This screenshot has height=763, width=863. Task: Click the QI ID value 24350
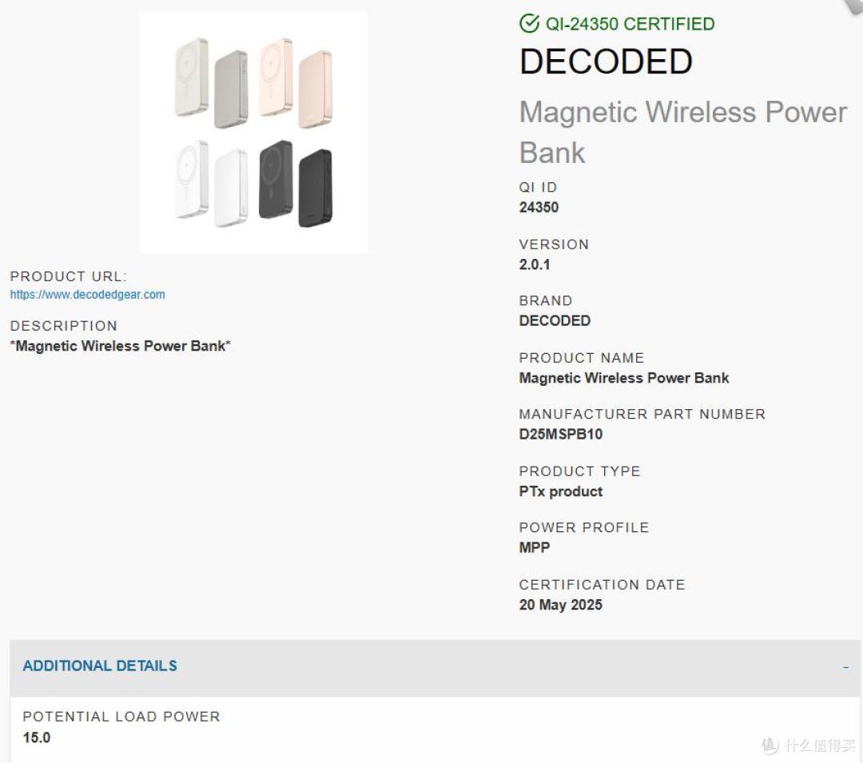pos(539,208)
